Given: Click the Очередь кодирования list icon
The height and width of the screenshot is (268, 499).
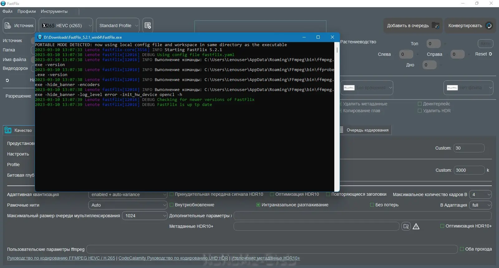Looking at the screenshot, I should [x=342, y=130].
